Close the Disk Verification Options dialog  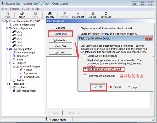[x=148, y=38]
